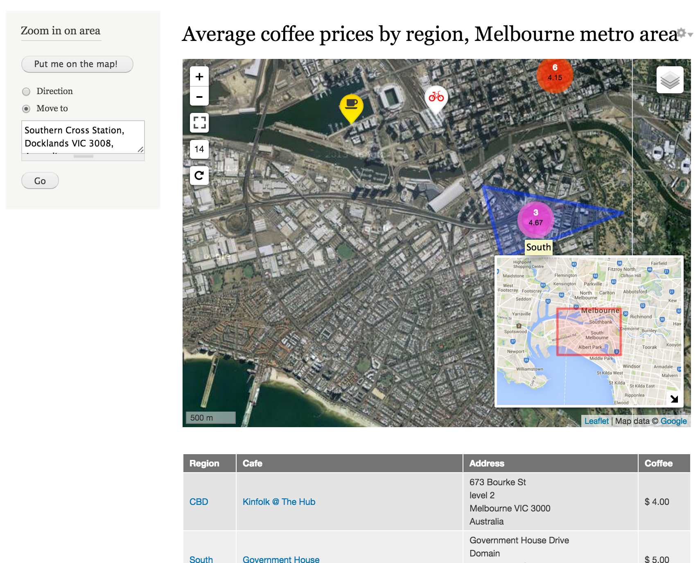
Task: Expand the magenta cluster marker 4.67
Action: (x=535, y=219)
